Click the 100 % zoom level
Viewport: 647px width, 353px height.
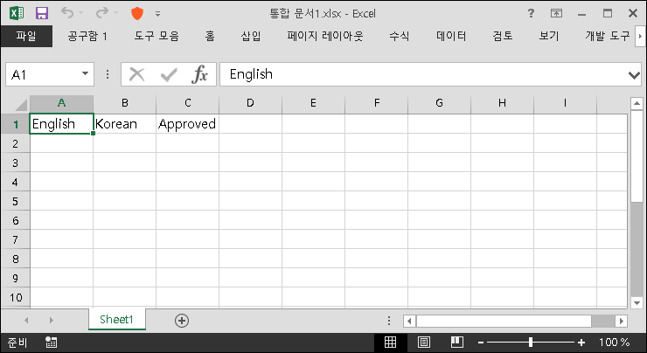(614, 343)
